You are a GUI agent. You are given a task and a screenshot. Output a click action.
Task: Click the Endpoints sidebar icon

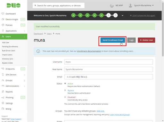[x=3, y=69]
